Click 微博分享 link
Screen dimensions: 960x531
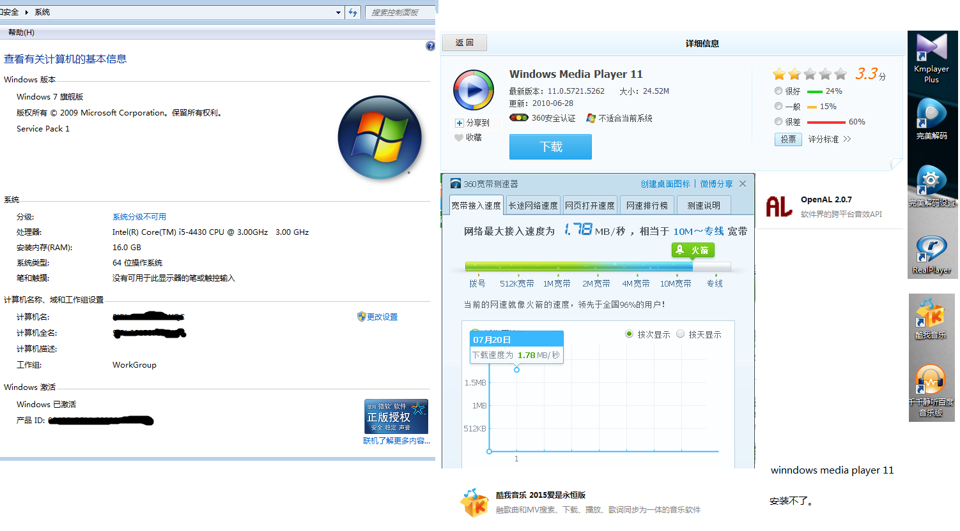[x=716, y=184]
